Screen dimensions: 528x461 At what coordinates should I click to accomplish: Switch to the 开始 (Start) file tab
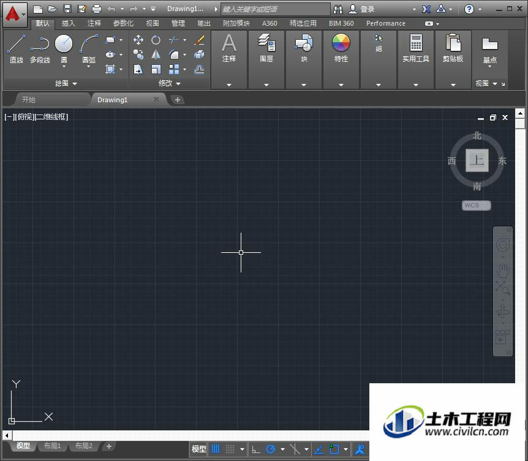point(29,100)
